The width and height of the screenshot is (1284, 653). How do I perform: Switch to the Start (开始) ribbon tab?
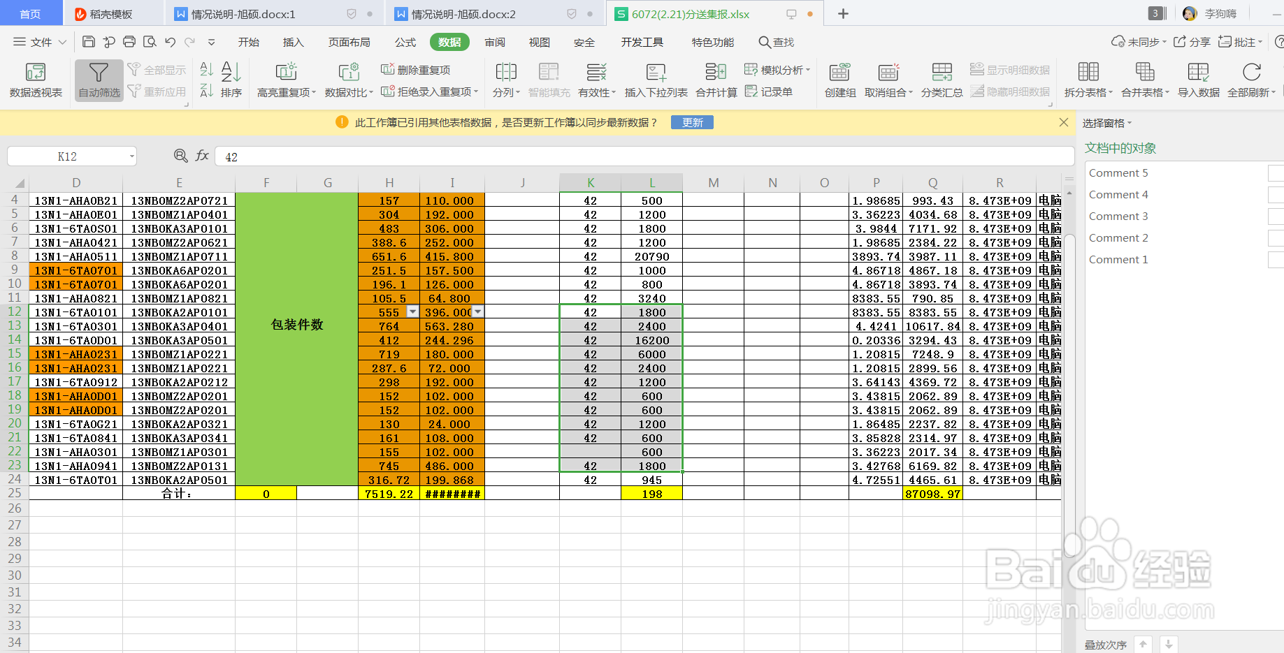(x=248, y=42)
